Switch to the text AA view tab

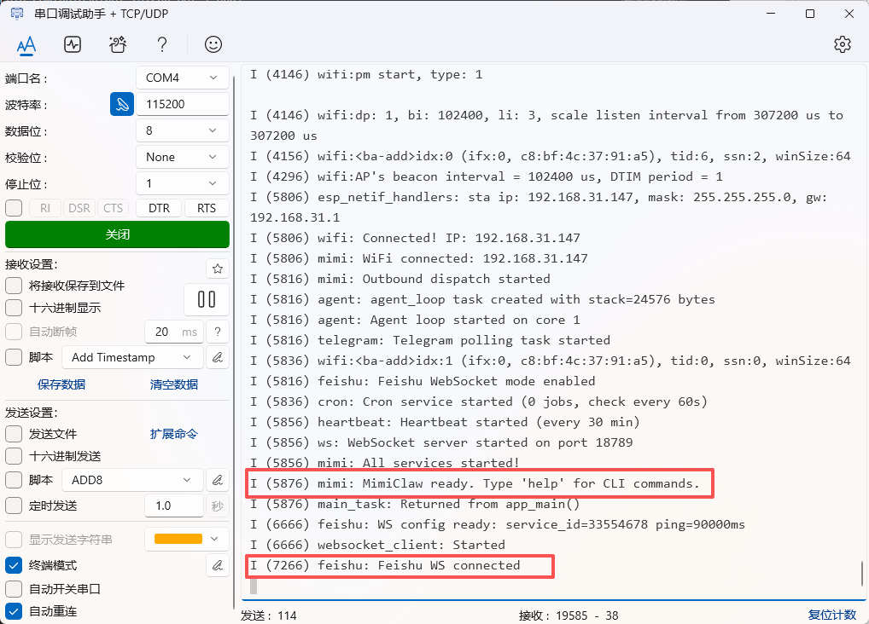26,44
